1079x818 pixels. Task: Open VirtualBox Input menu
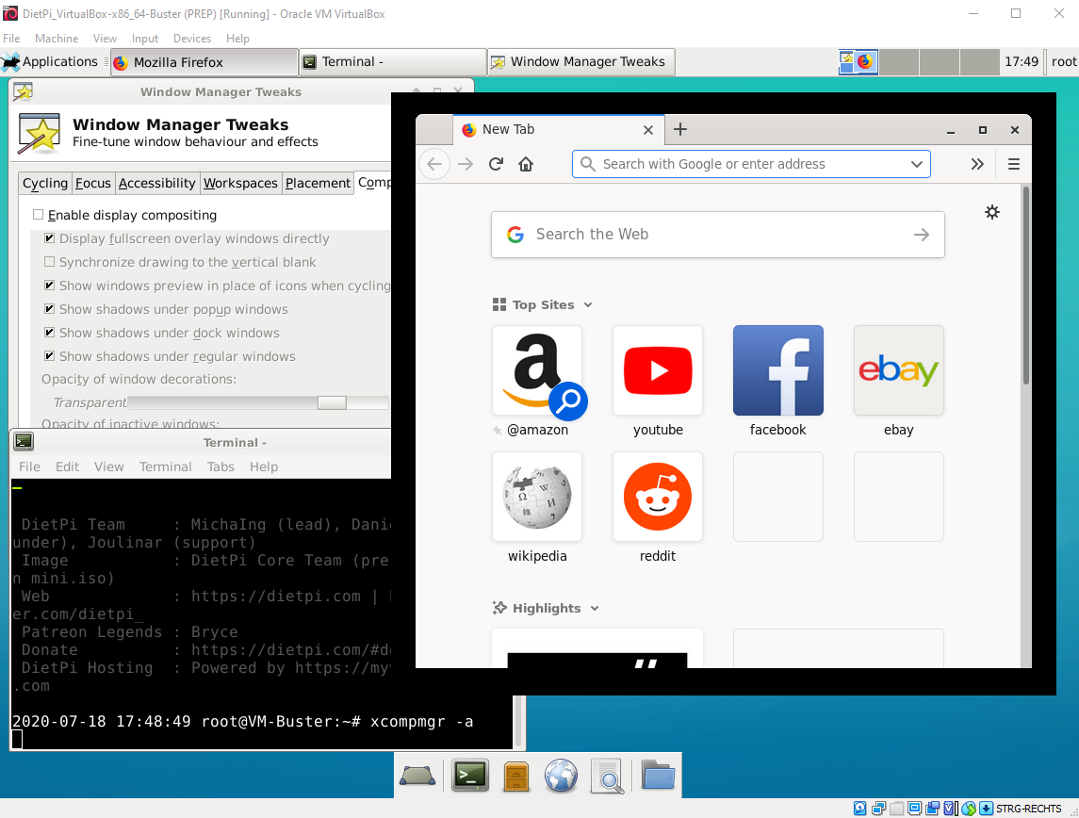[x=144, y=39]
